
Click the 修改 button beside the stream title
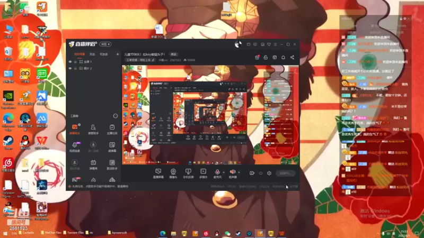coord(173,54)
